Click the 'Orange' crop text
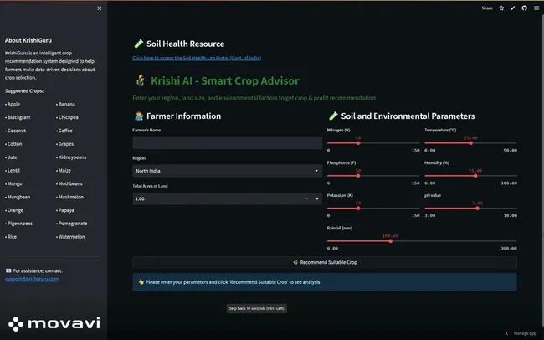Screen dimensions: 544x340 [x=15, y=210]
